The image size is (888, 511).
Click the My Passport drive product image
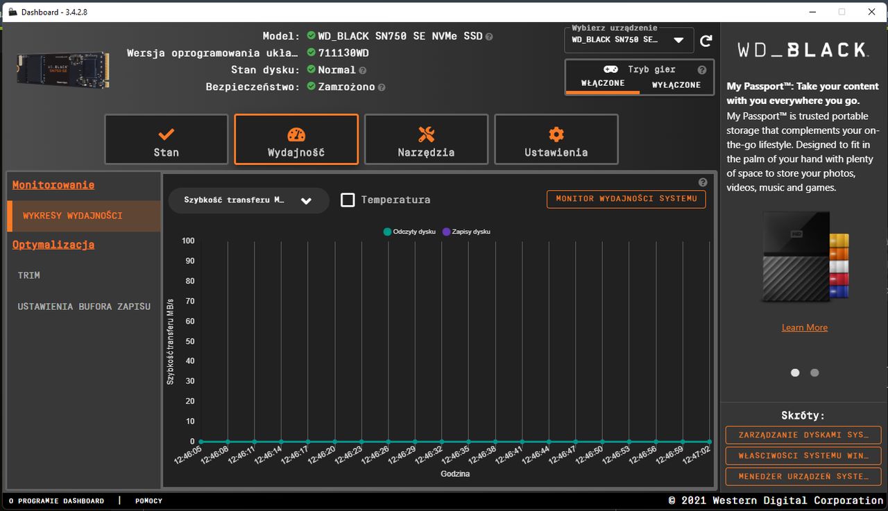coord(805,257)
